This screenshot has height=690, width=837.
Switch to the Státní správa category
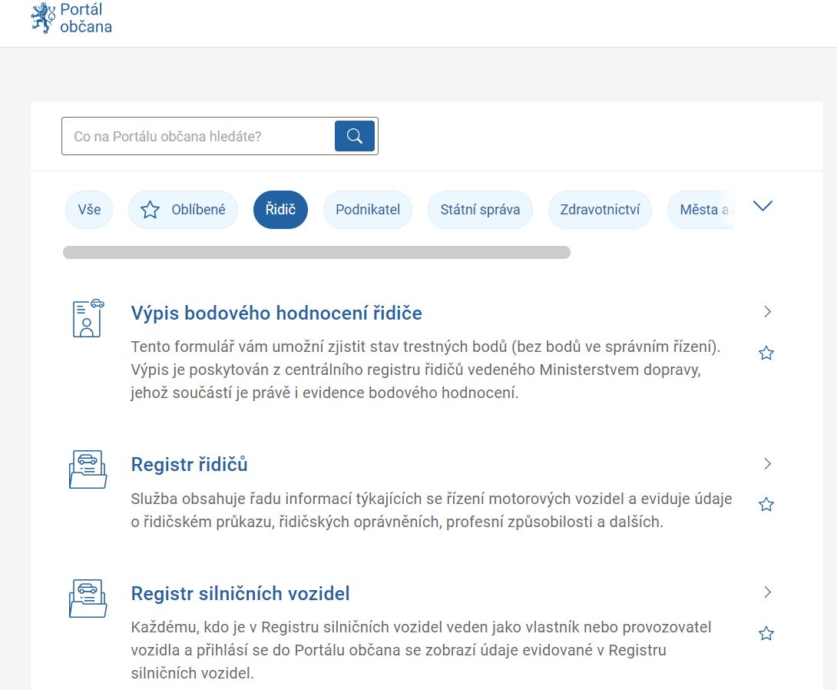[x=480, y=210]
